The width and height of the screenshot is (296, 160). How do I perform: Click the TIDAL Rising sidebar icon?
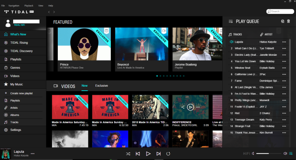click(6, 43)
